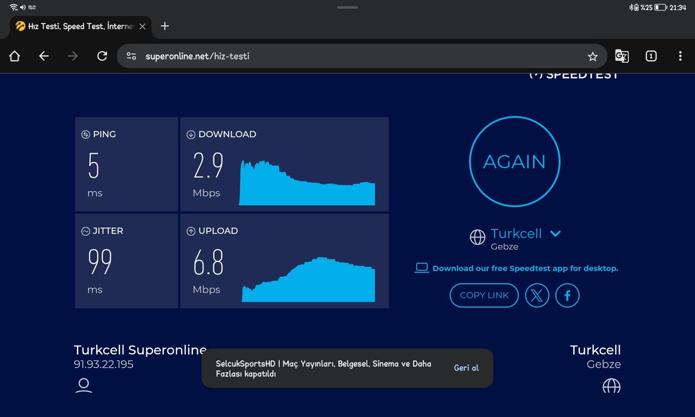
Task: Reload the speed test page
Action: [x=102, y=56]
